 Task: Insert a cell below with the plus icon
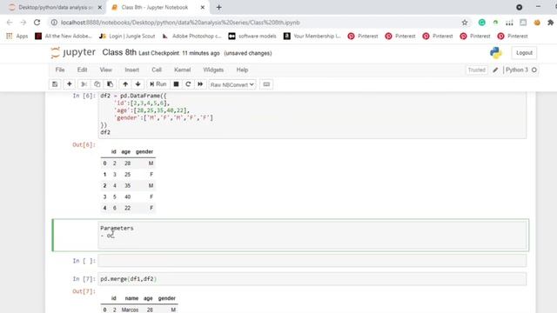70,84
